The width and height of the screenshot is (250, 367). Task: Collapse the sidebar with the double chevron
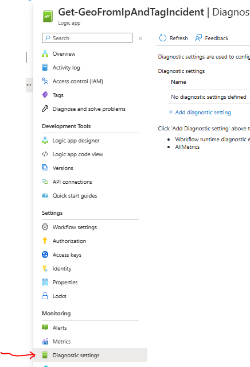[140, 38]
